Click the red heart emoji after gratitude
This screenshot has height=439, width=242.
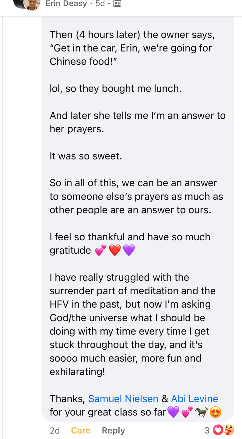tap(115, 251)
